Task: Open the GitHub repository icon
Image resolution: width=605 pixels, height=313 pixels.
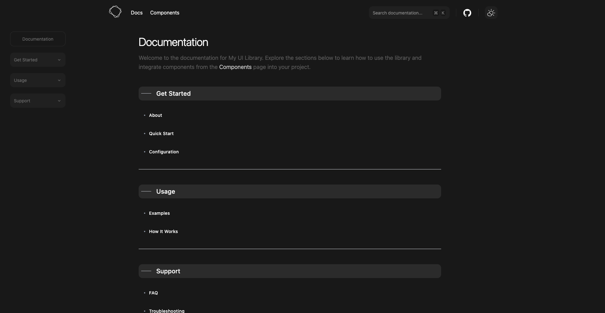Action: pos(467,13)
